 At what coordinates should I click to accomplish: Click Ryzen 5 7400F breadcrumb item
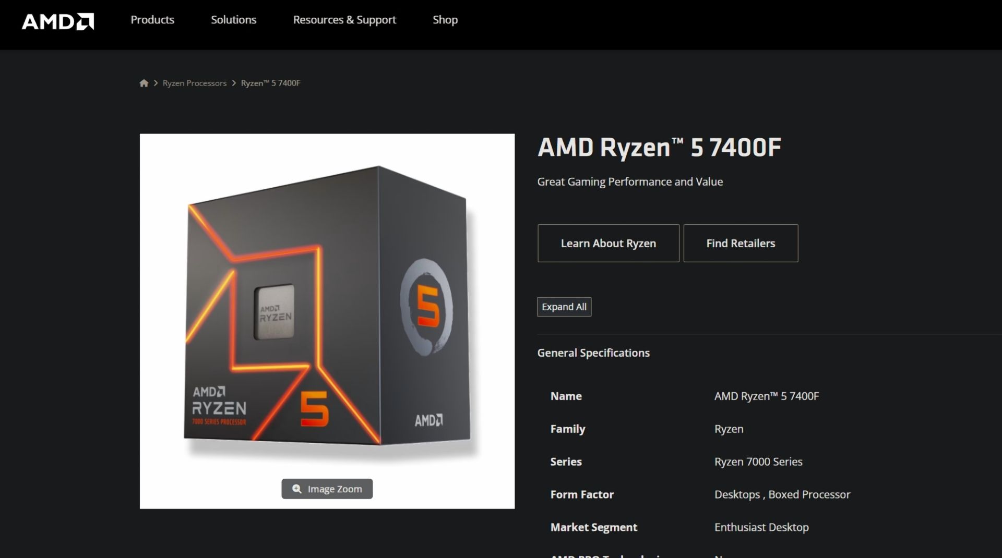(x=270, y=83)
